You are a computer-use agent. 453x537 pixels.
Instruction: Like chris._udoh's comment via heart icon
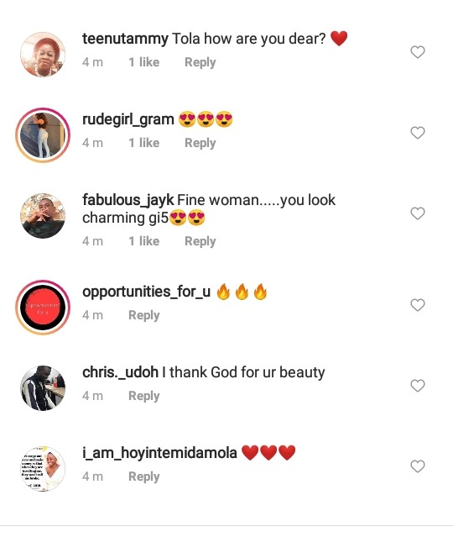point(418,386)
